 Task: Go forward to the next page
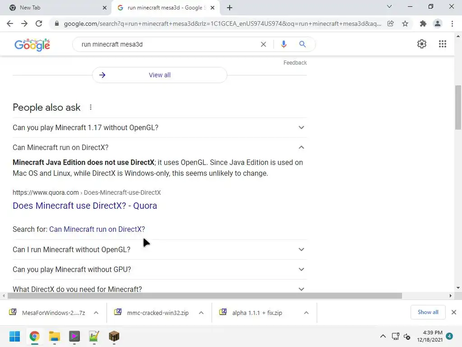pyautogui.click(x=24, y=23)
